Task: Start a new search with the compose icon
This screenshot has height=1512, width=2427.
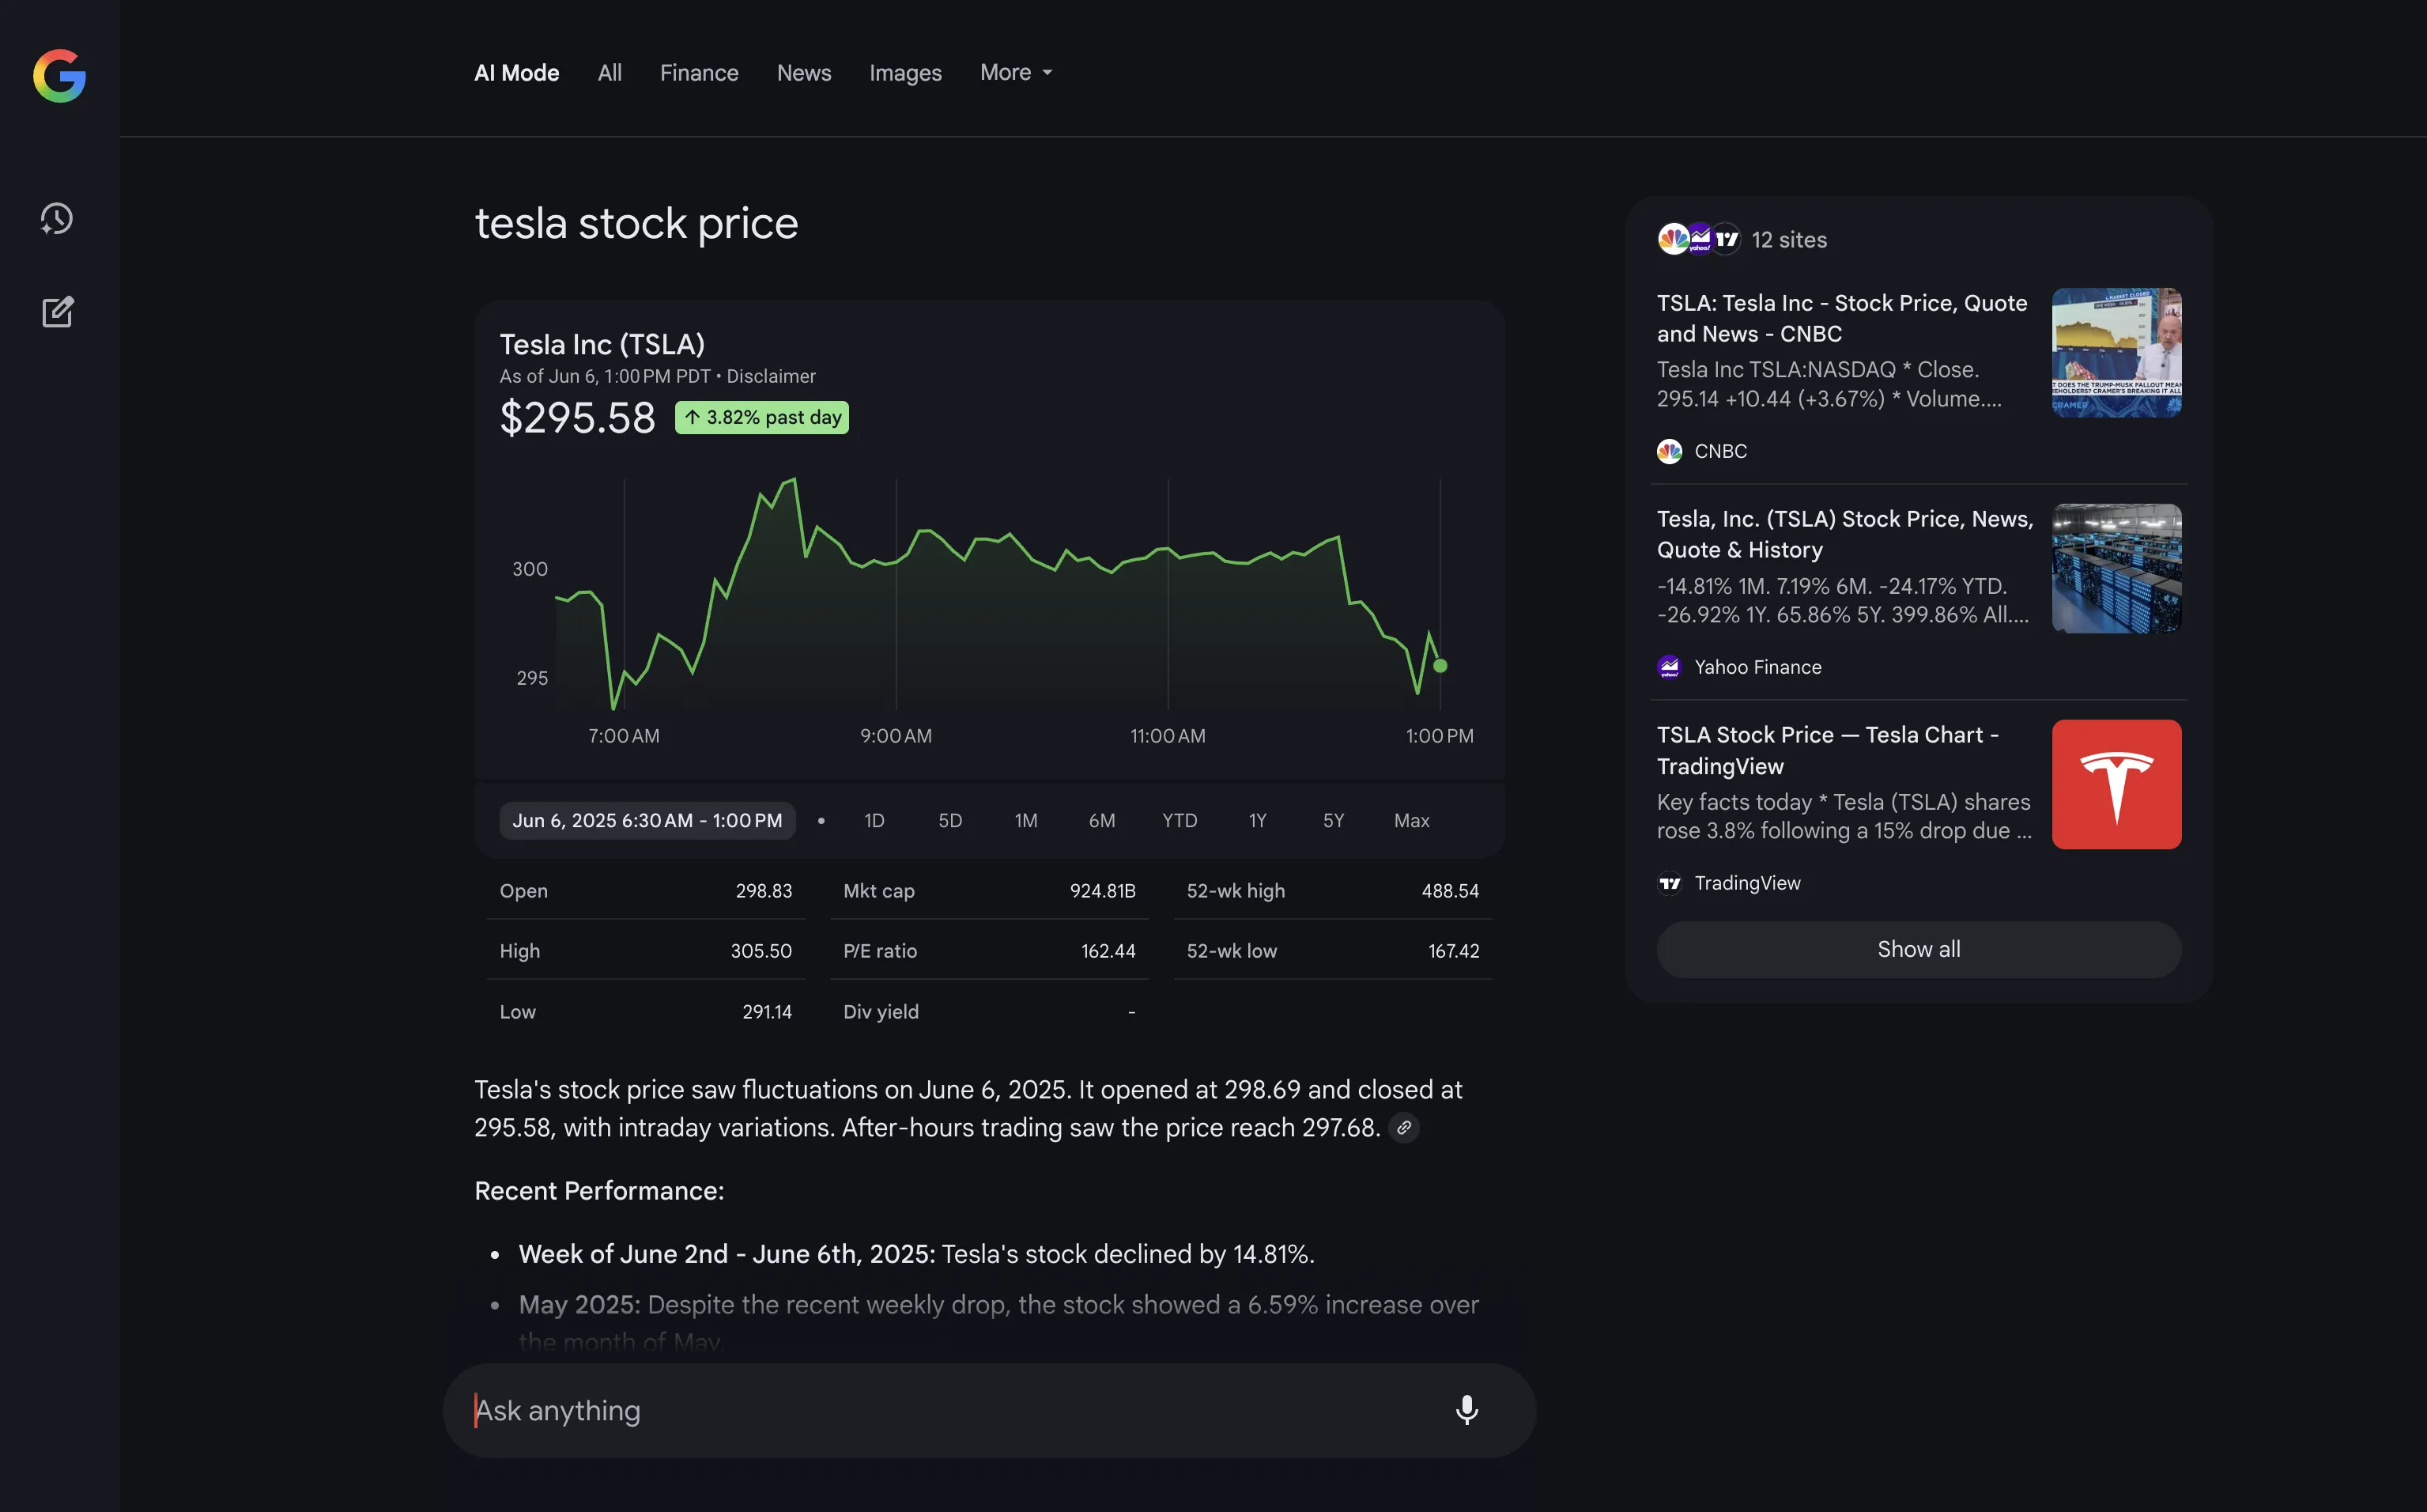Action: tap(57, 312)
